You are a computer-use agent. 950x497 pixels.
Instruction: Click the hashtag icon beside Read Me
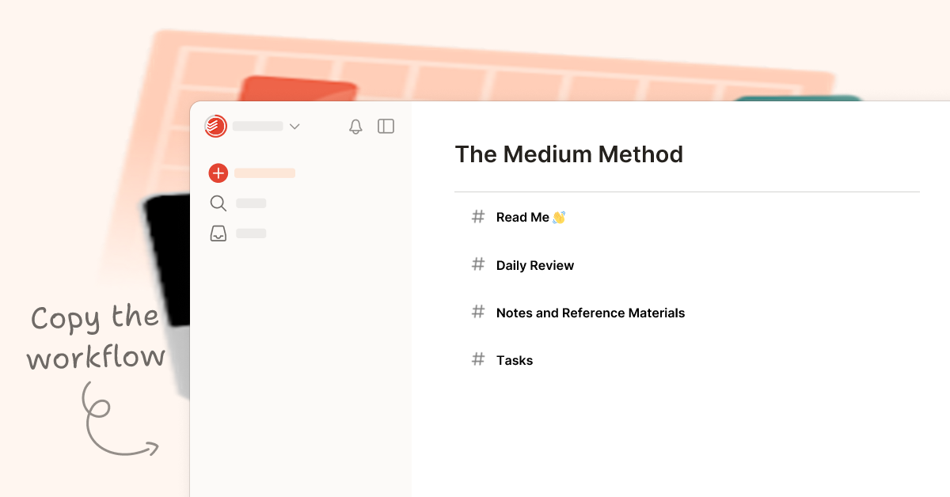click(x=478, y=217)
